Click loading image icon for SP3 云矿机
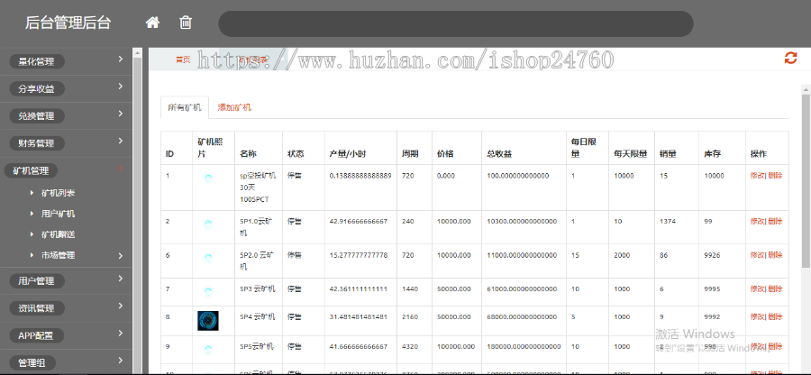Screen dimensions: 811x375 coord(208,292)
